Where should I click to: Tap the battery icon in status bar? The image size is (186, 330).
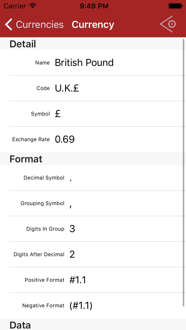[x=175, y=6]
